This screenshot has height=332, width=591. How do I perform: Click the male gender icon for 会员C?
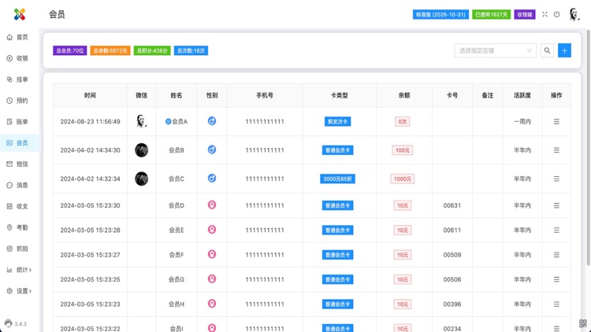click(212, 179)
